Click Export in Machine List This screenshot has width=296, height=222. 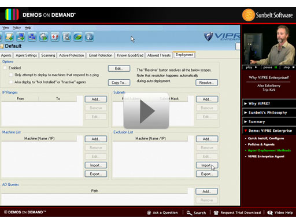[96, 174]
